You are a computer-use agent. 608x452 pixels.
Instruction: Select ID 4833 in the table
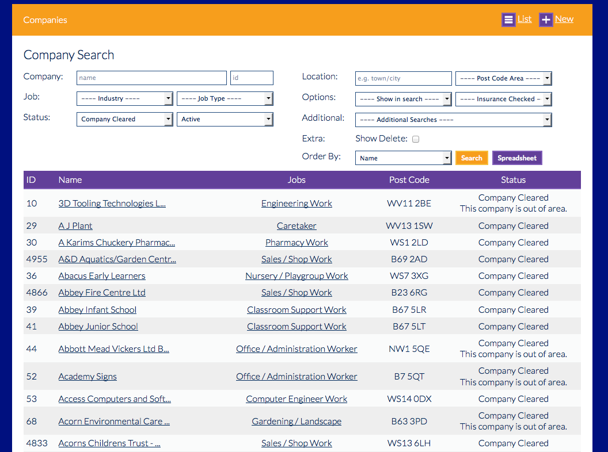(x=37, y=443)
